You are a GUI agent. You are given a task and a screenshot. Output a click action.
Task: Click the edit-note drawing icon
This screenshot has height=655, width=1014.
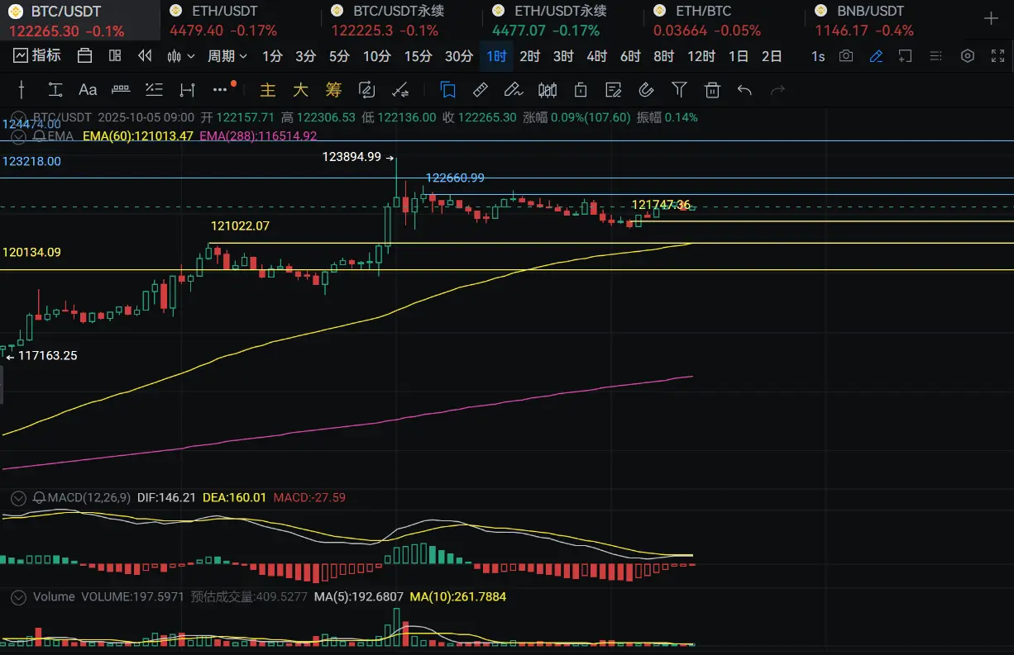point(613,90)
